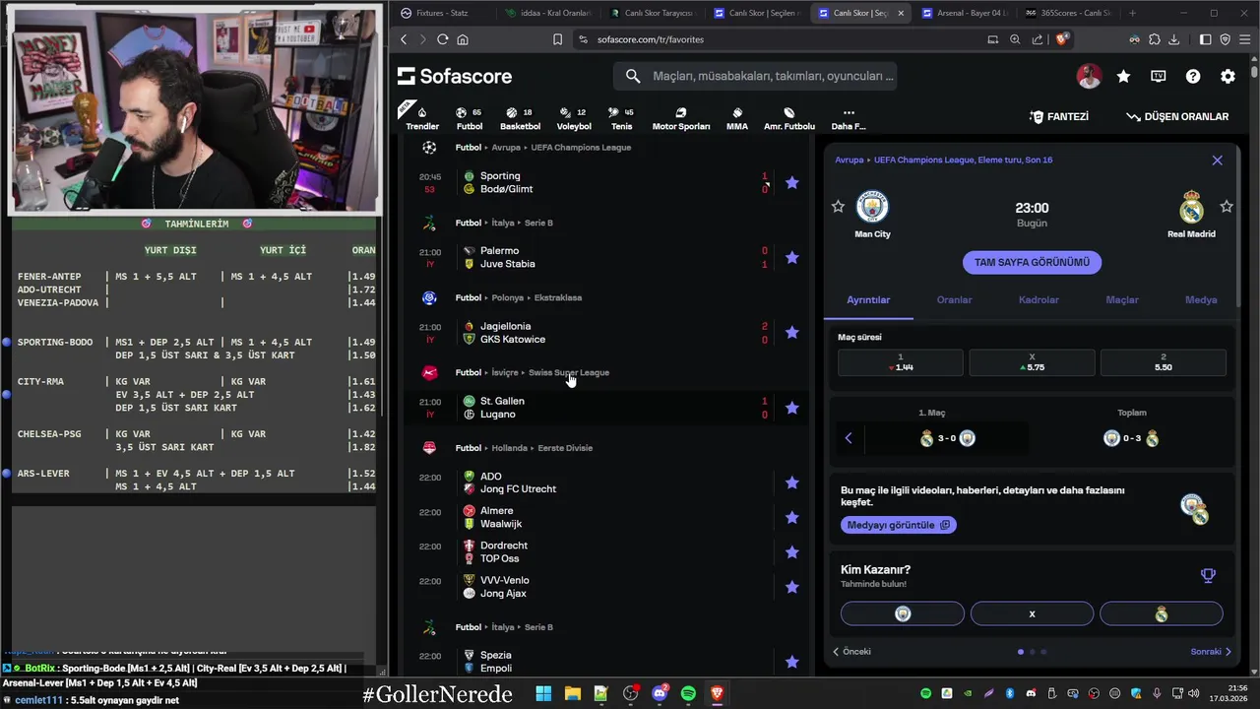Go to Sonraki prediction card

point(1211,651)
